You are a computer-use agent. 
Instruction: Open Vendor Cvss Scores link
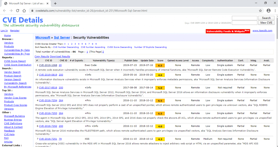pyautogui.click(x=15, y=98)
